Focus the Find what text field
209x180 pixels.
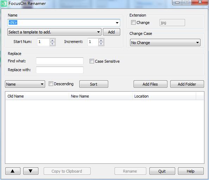click(60, 61)
